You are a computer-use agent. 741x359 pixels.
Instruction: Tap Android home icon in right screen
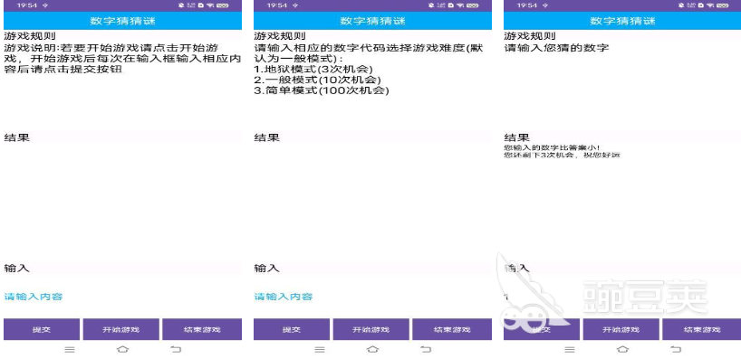pyautogui.click(x=623, y=350)
